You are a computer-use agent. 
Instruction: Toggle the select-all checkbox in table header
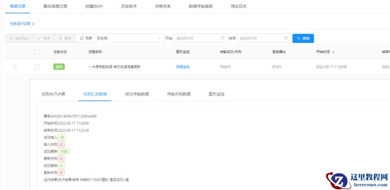point(37,52)
